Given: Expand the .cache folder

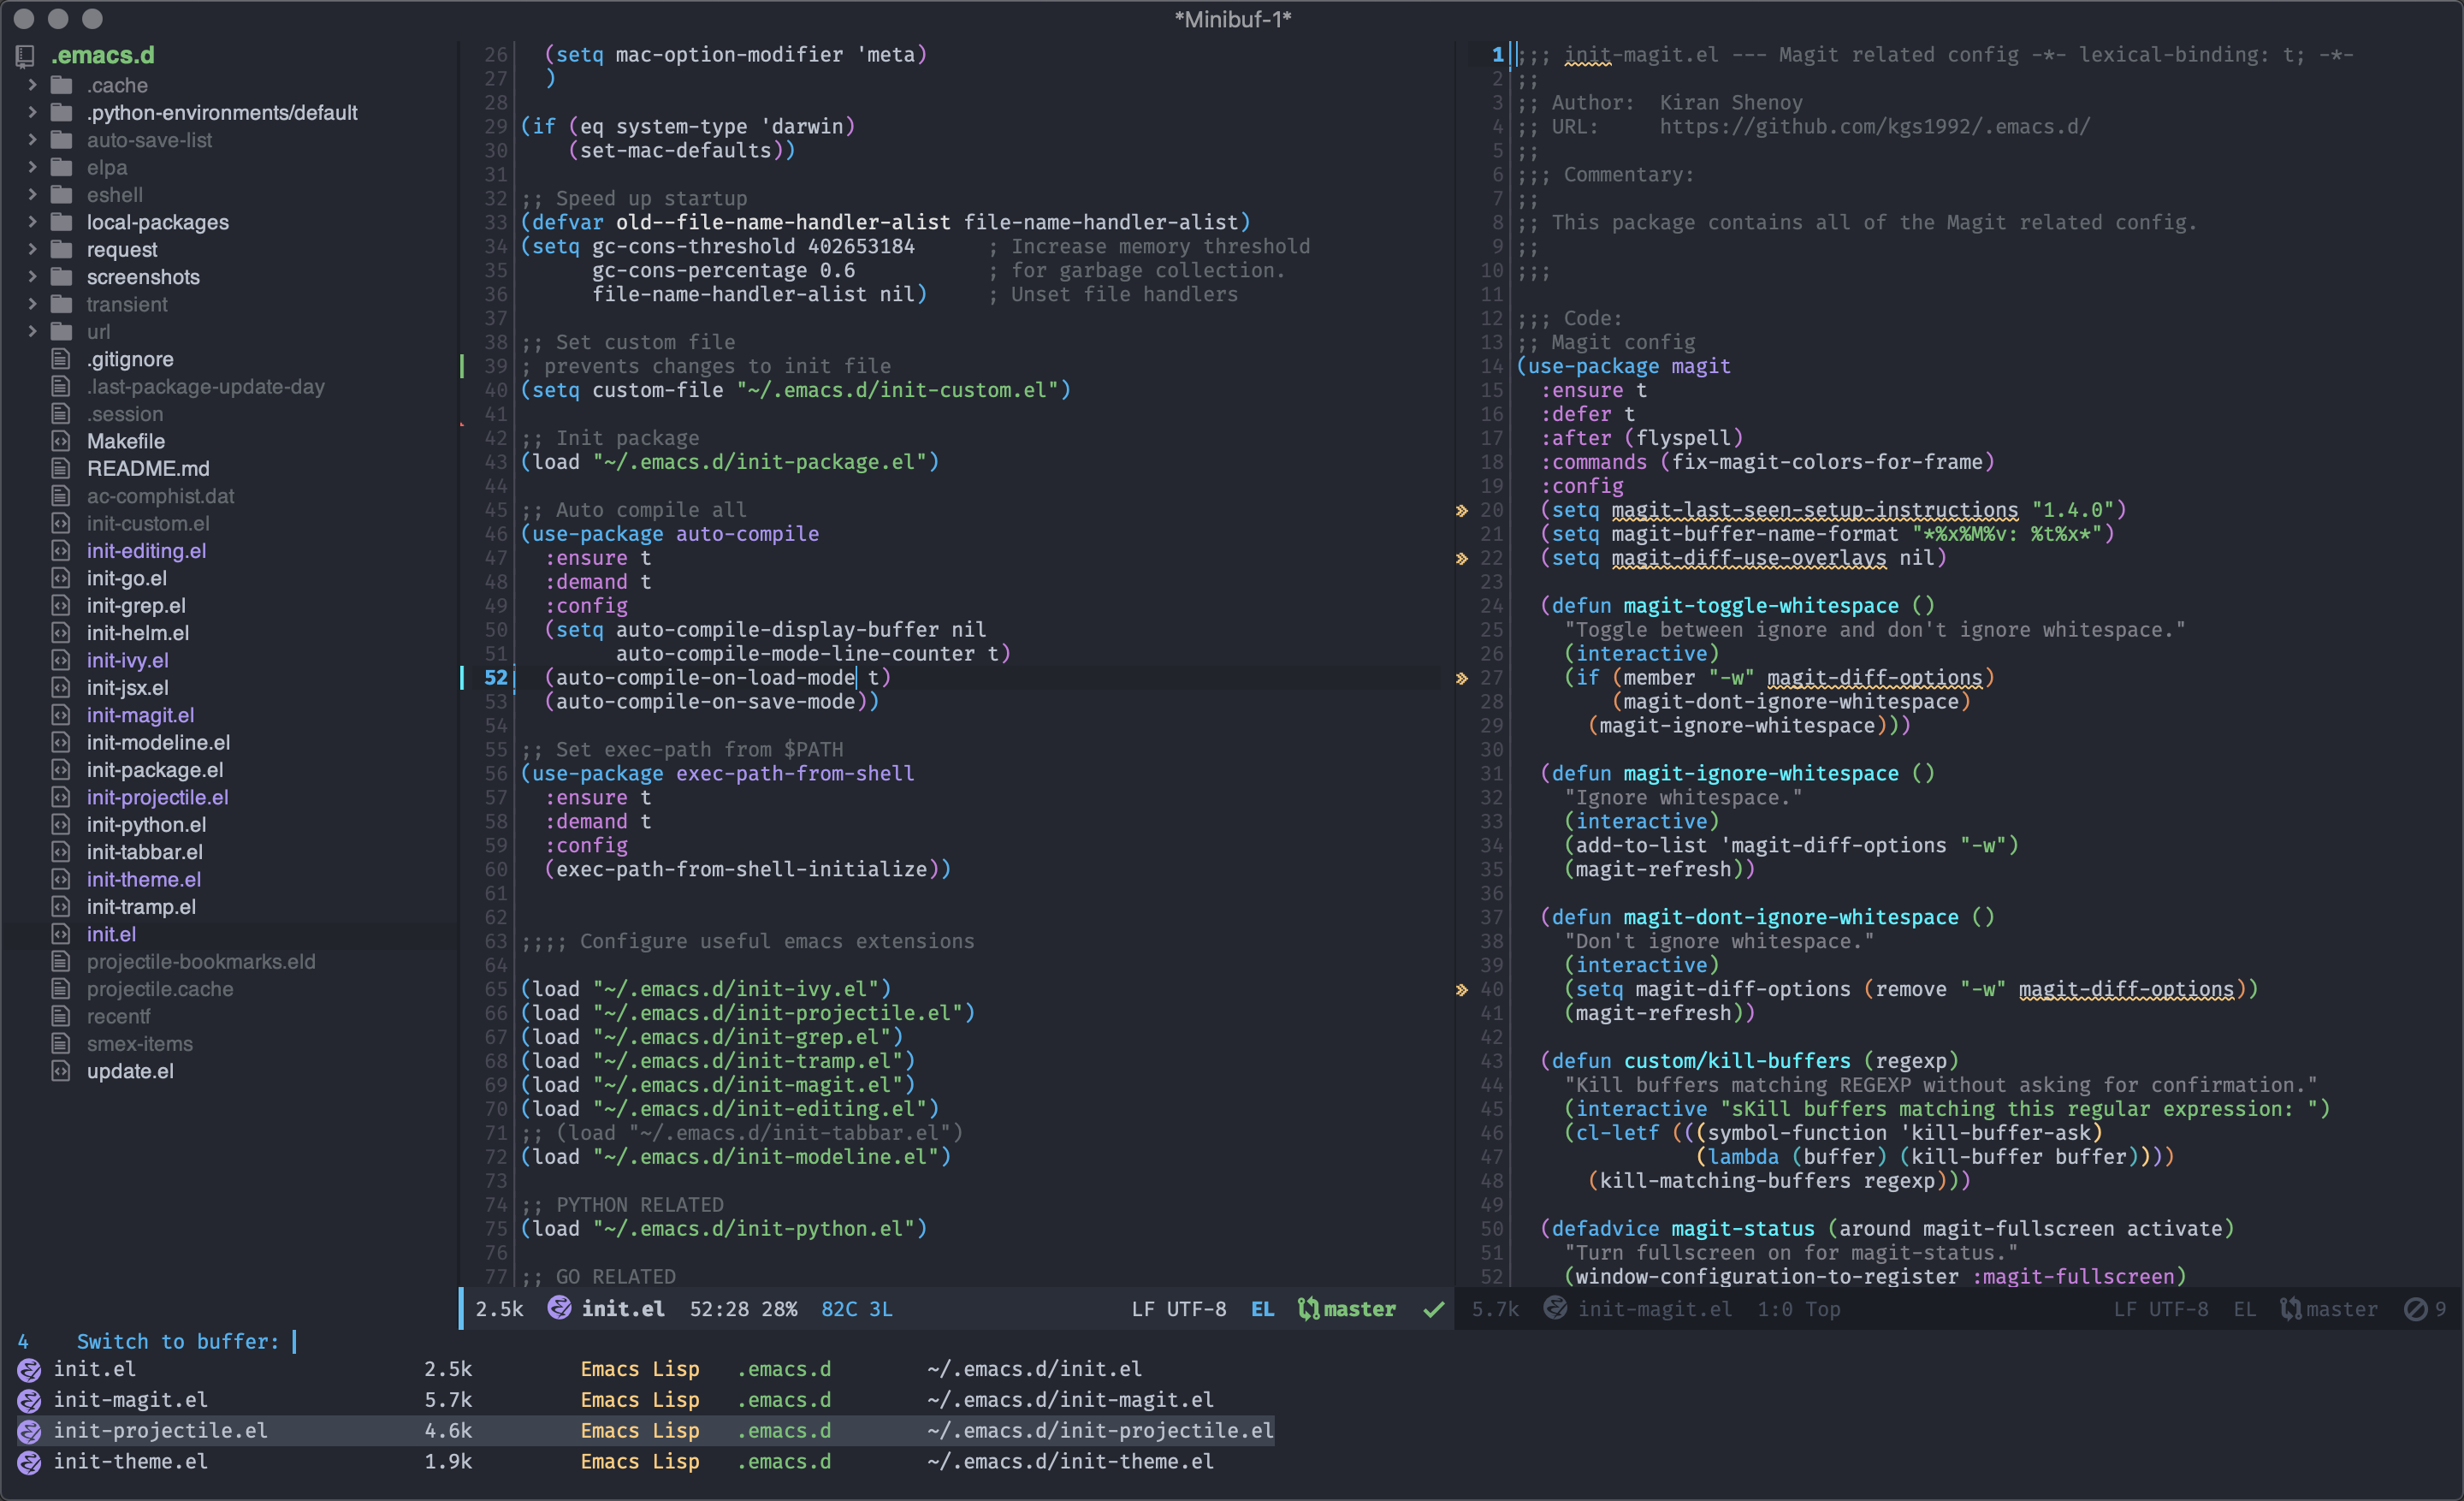Looking at the screenshot, I should coord(32,85).
